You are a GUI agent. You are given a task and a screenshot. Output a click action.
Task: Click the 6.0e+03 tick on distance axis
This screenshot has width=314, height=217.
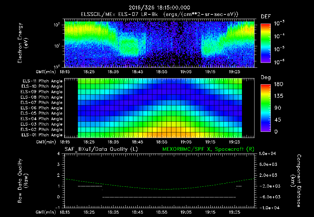(268, 164)
